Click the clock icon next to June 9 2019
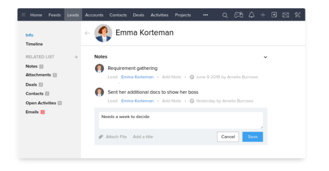This screenshot has height=171, width=329. 192,77
